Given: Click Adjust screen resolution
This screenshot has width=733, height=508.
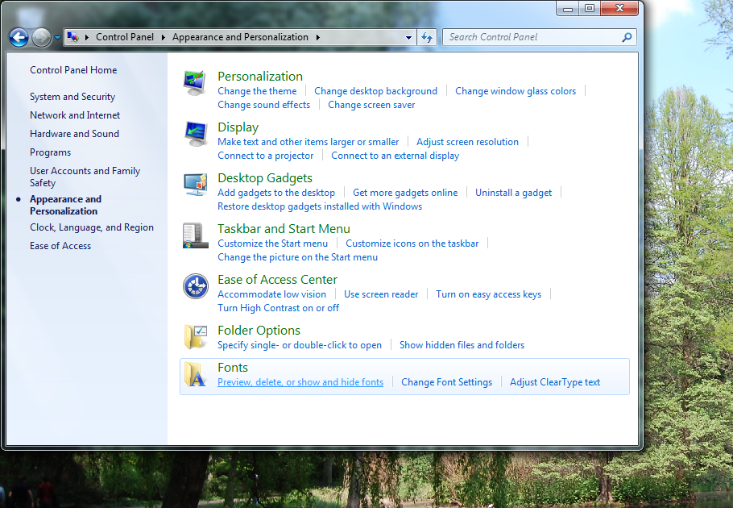Looking at the screenshot, I should [x=467, y=142].
